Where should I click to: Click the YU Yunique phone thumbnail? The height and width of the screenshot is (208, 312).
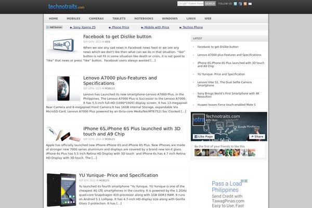click(x=61, y=190)
